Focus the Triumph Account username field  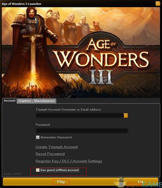(x=80, y=116)
